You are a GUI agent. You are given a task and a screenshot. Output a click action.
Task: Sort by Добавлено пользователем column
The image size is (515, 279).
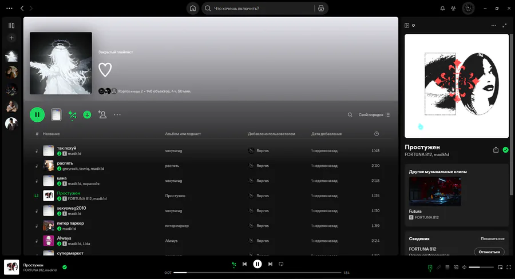(x=271, y=134)
